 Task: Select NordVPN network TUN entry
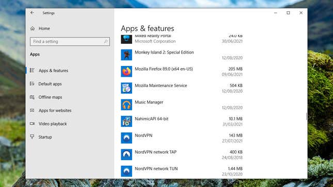pos(182,171)
